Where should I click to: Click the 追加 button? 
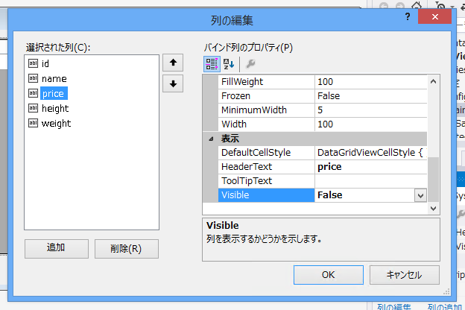point(57,248)
